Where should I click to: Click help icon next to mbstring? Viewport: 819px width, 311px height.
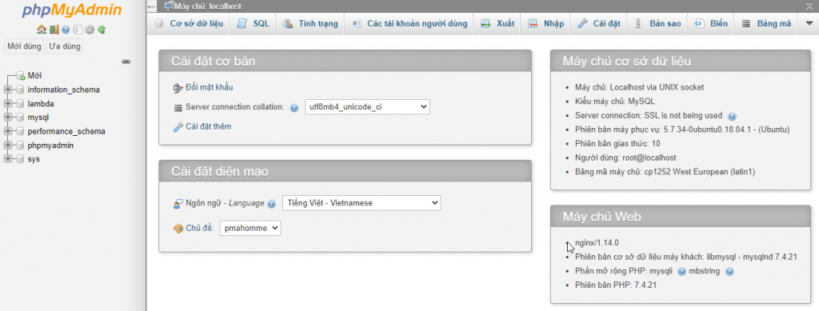point(729,271)
